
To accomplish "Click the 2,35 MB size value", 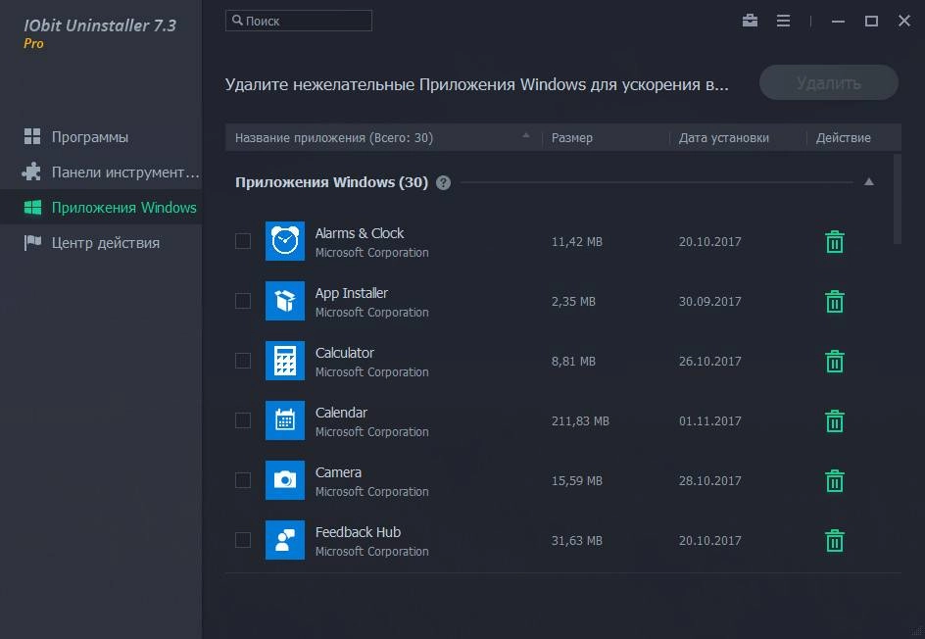I will pyautogui.click(x=573, y=301).
